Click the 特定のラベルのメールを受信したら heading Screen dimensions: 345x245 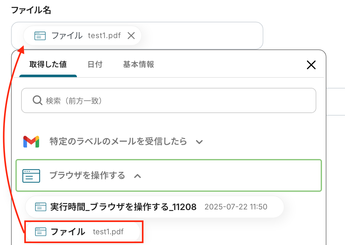[x=118, y=142]
